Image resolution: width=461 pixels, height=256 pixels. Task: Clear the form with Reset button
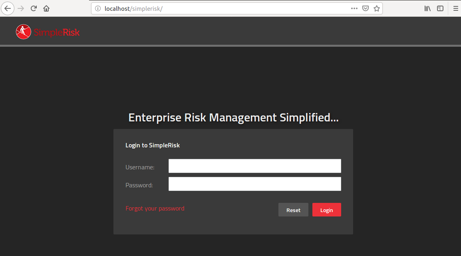point(293,210)
